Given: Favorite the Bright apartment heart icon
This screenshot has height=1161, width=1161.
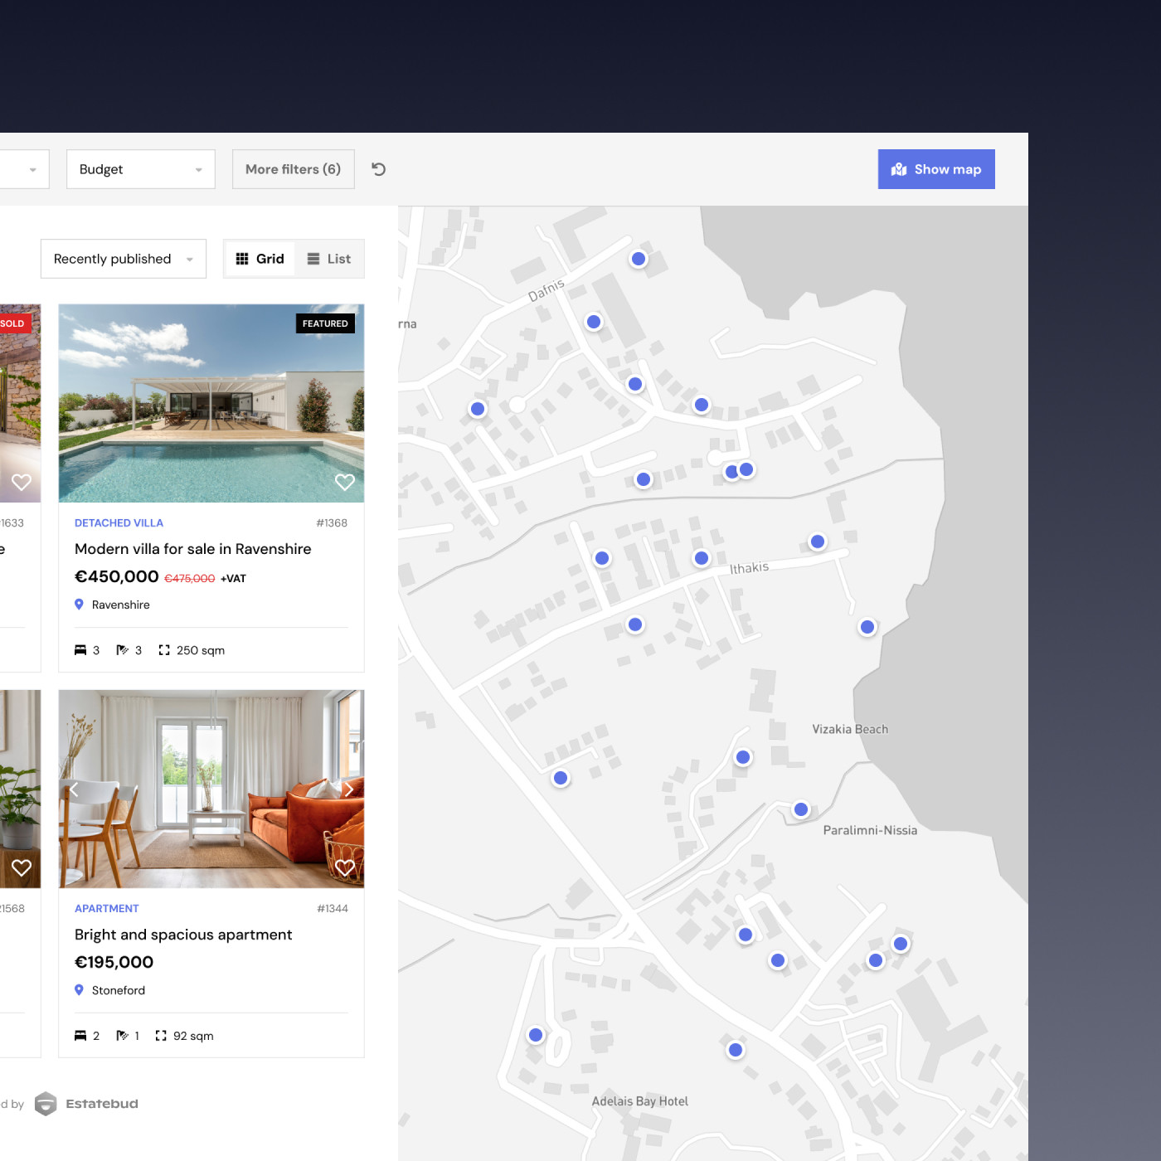Looking at the screenshot, I should [344, 867].
